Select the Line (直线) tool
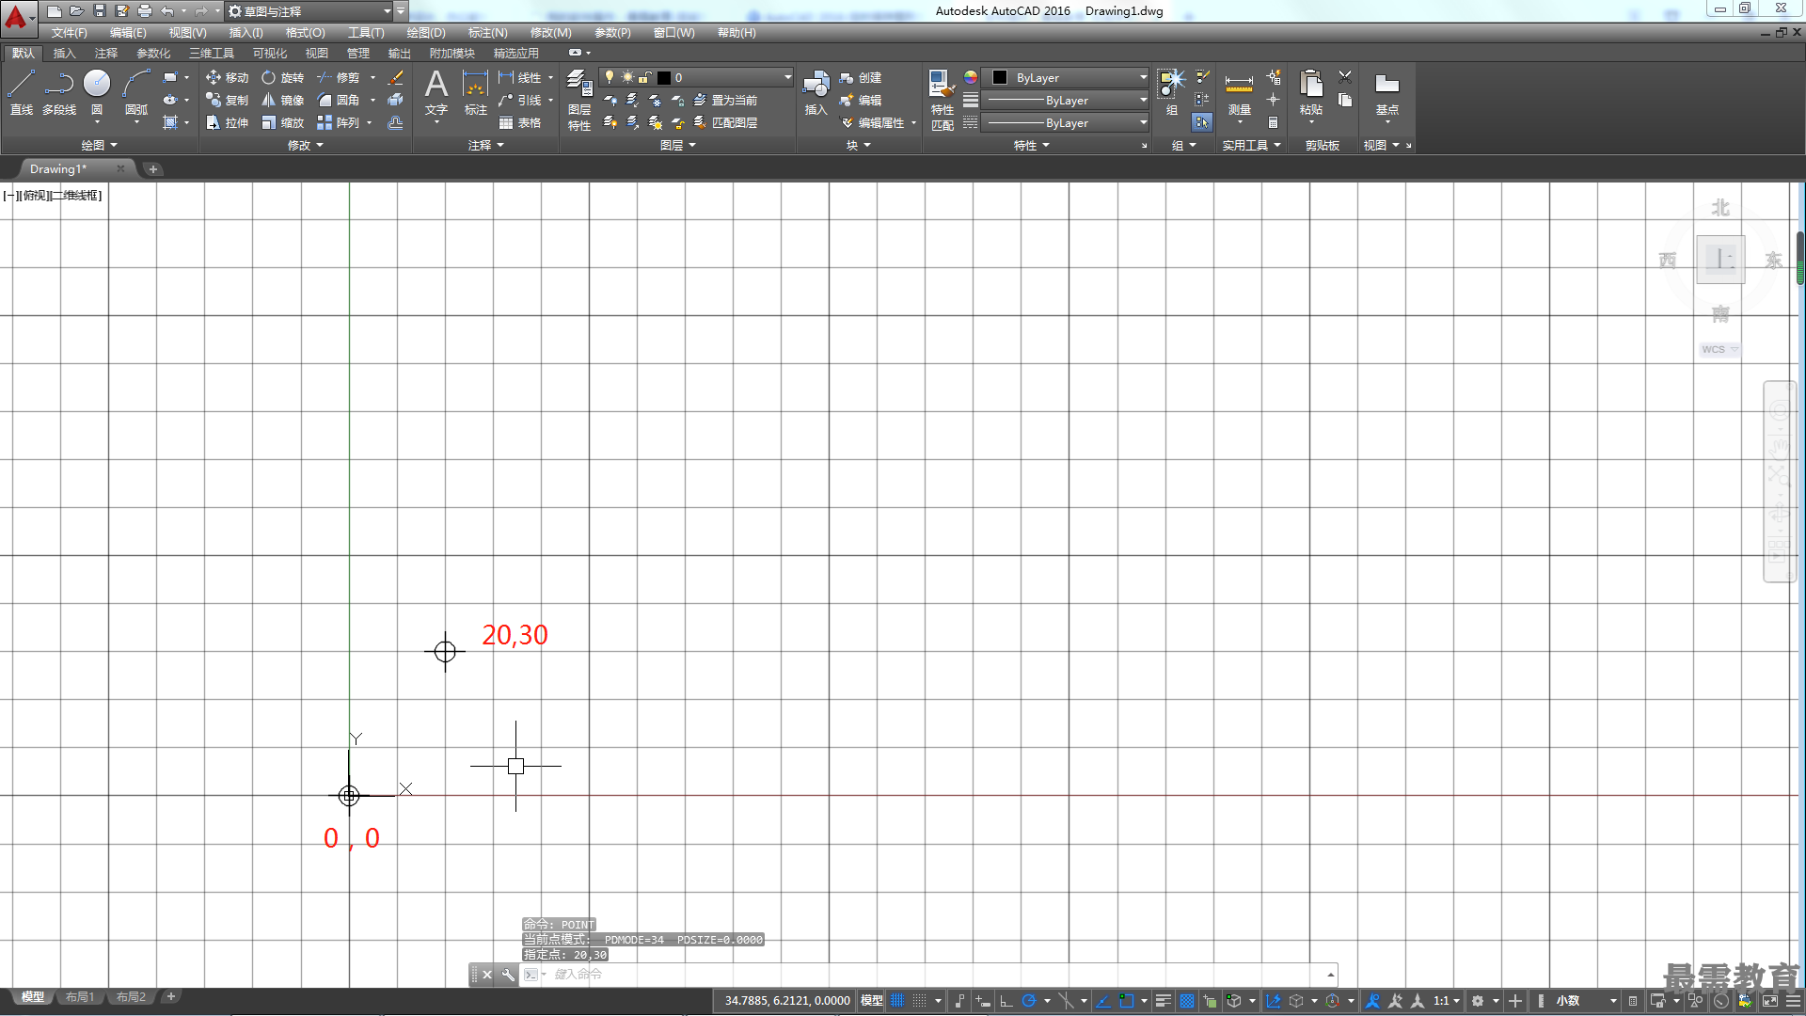 [x=22, y=92]
